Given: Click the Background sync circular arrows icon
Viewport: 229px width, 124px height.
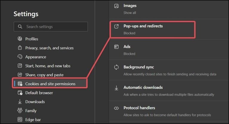Looking at the screenshot, I should [x=117, y=67].
